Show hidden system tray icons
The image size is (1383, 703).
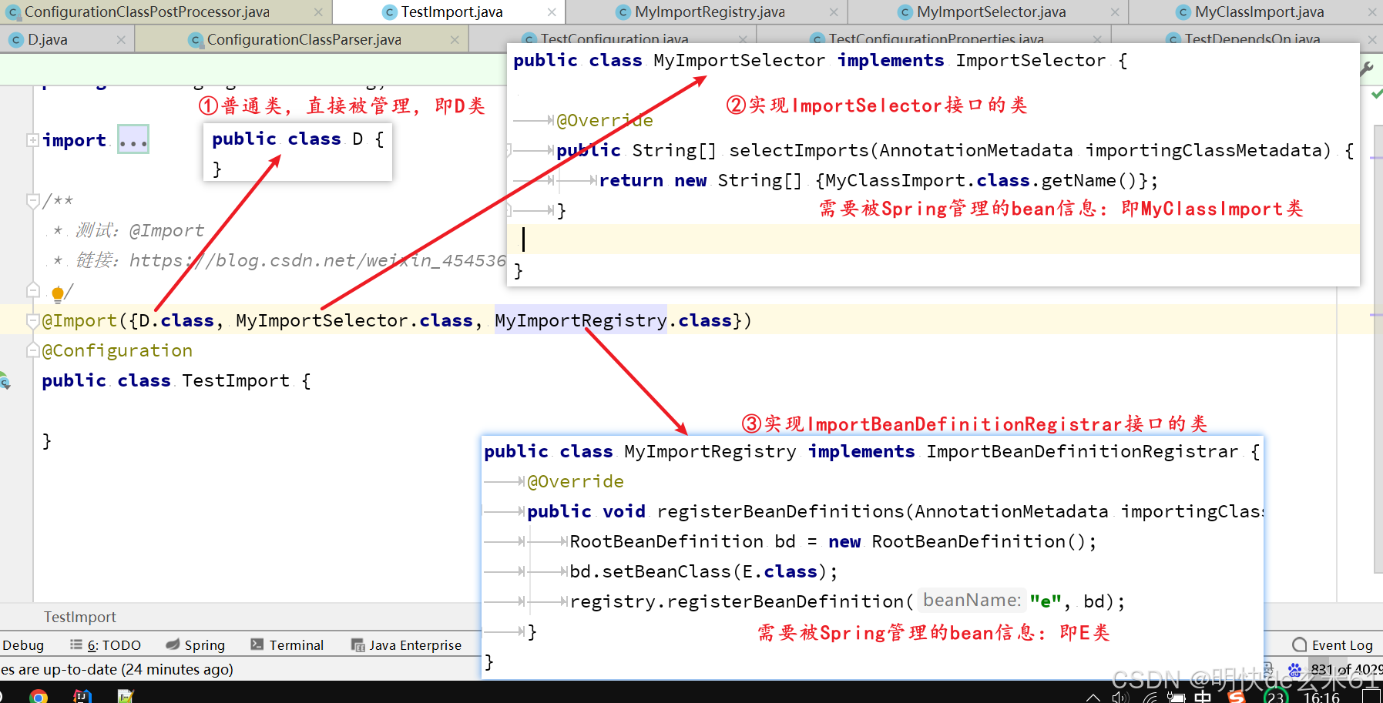pyautogui.click(x=1093, y=698)
